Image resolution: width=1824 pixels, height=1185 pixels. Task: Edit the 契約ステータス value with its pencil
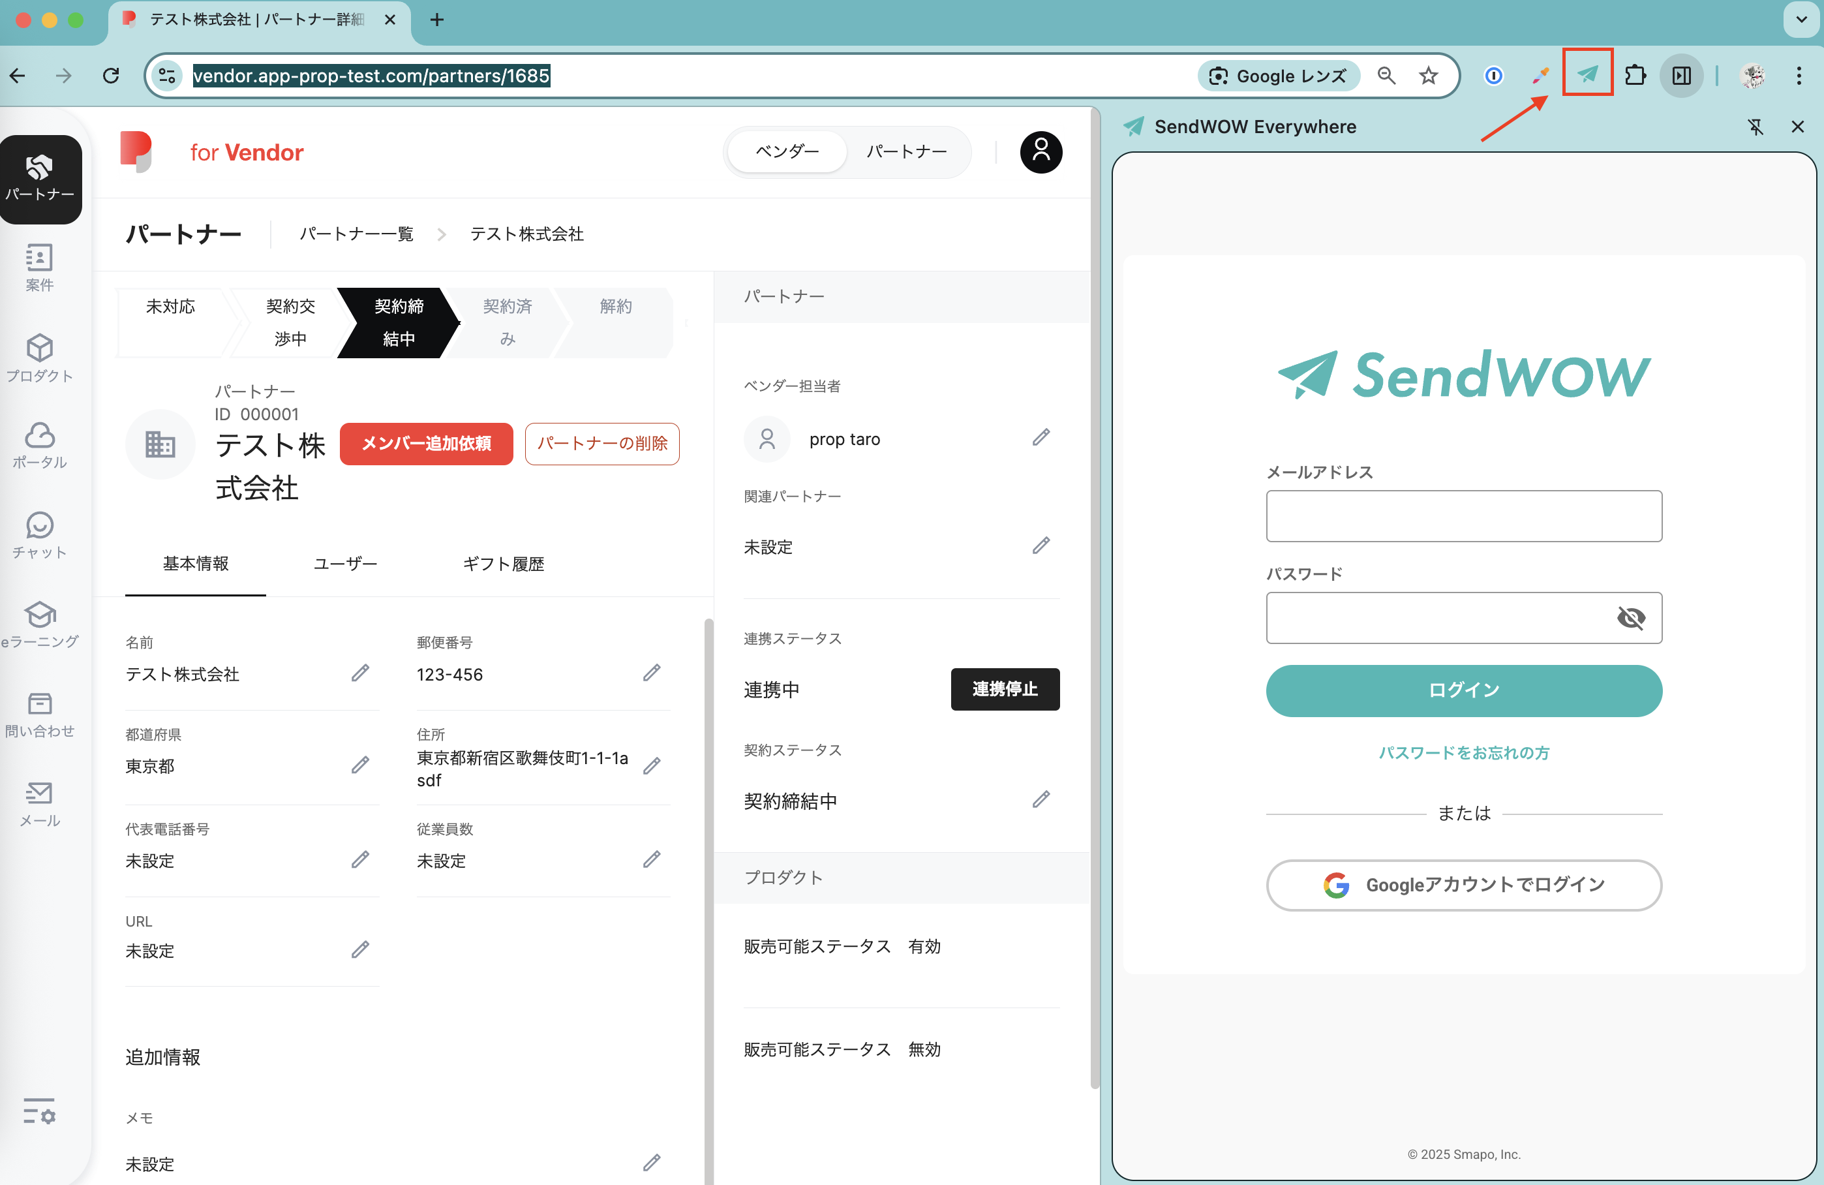[x=1041, y=799]
